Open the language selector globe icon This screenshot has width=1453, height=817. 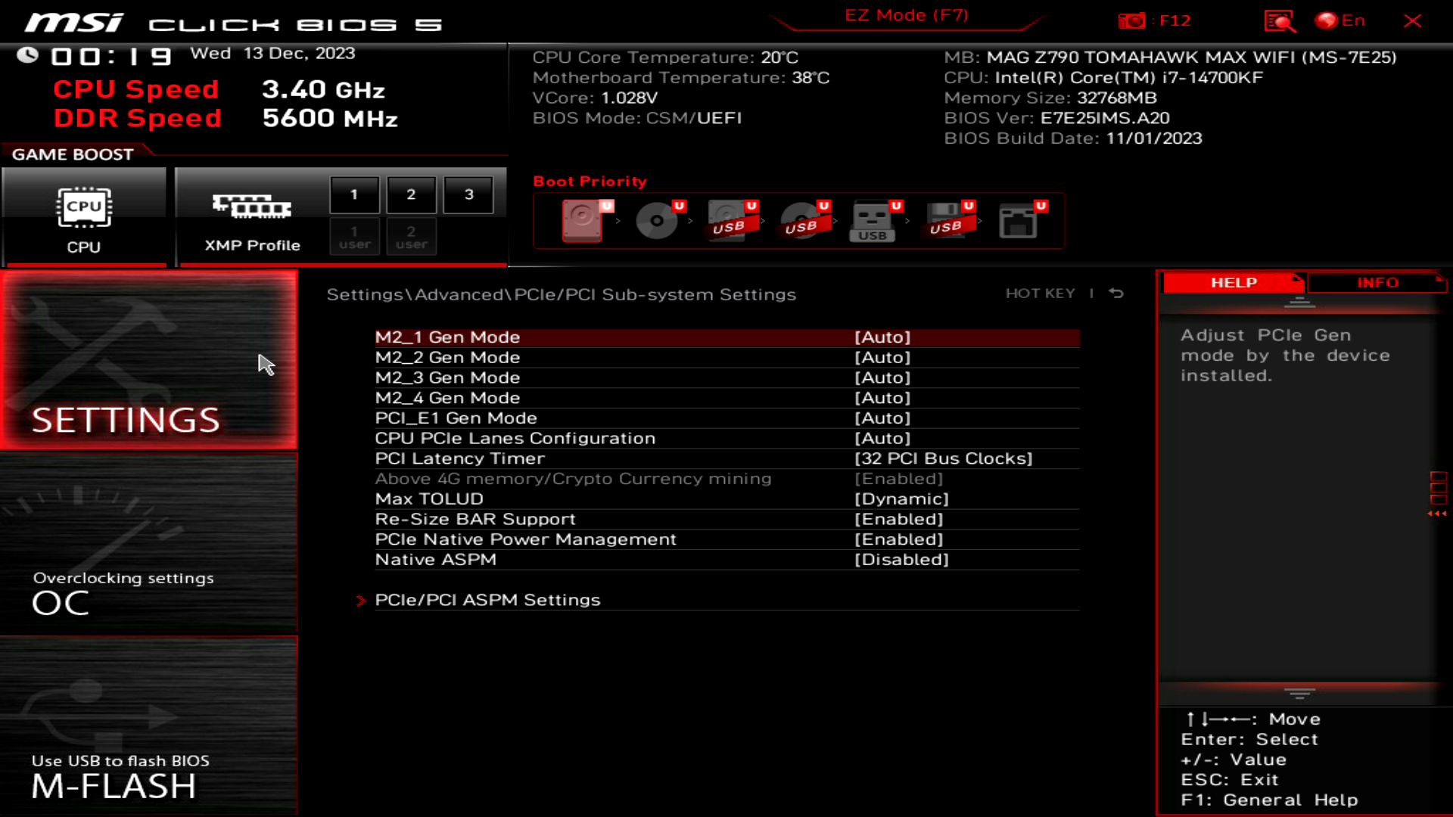tap(1330, 20)
